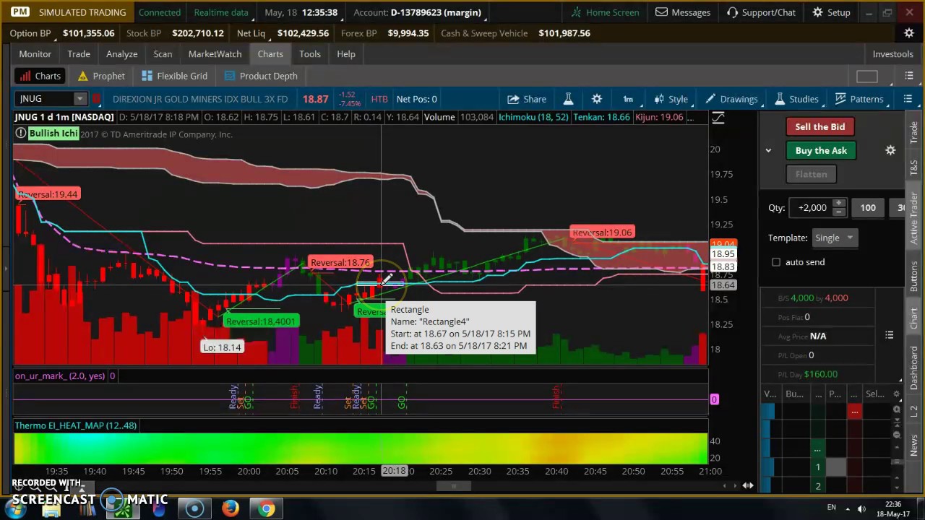Click the Ichimoku curve icon by chart axis

point(718,118)
